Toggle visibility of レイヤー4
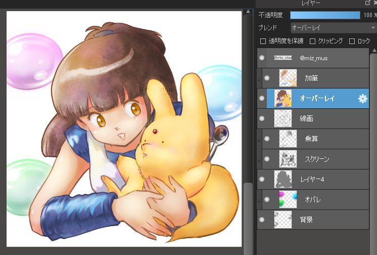Screen dimensions: 377x255 [262, 179]
